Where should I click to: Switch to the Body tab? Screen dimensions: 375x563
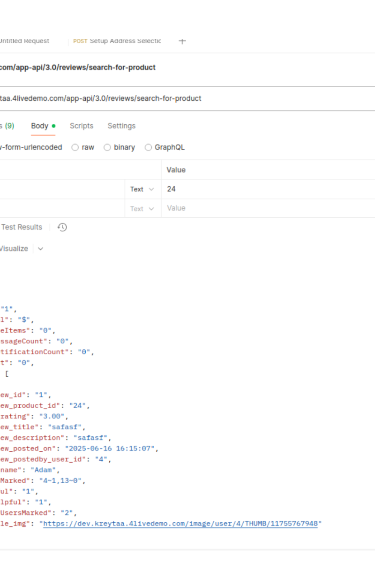pyautogui.click(x=40, y=126)
